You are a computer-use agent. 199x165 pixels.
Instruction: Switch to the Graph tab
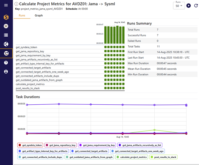click(39, 15)
